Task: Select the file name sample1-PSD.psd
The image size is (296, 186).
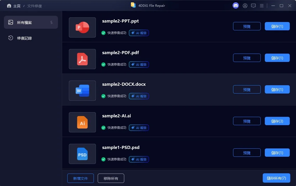Action: [x=121, y=148]
